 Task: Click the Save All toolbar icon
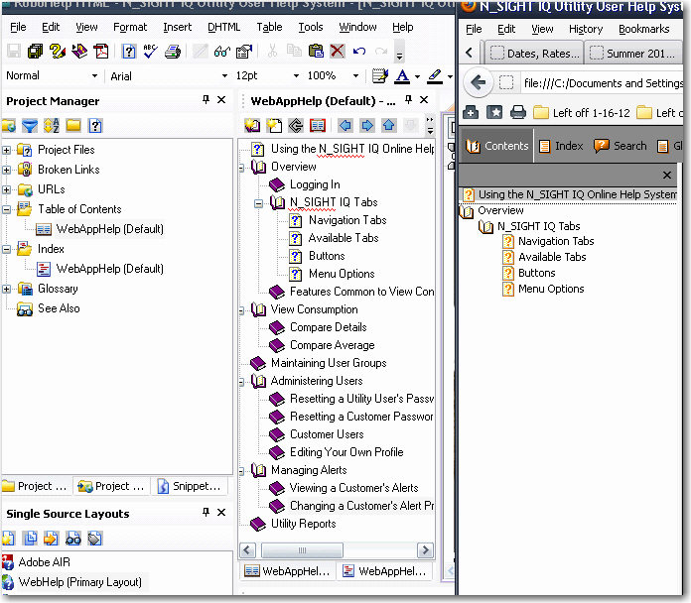(x=35, y=52)
